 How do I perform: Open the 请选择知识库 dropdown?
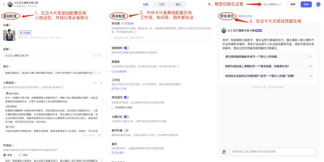[x=161, y=37]
